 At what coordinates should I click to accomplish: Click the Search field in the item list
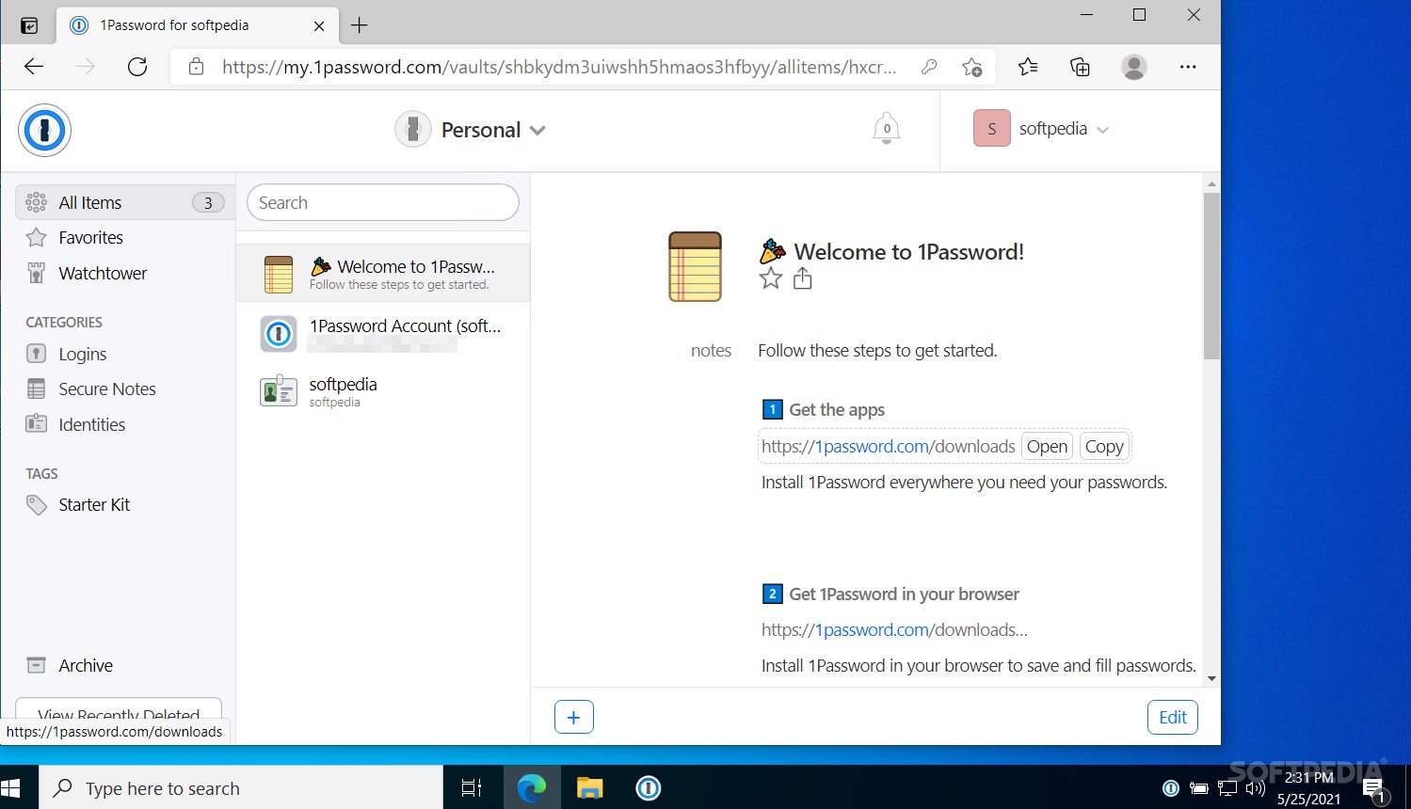pos(383,202)
